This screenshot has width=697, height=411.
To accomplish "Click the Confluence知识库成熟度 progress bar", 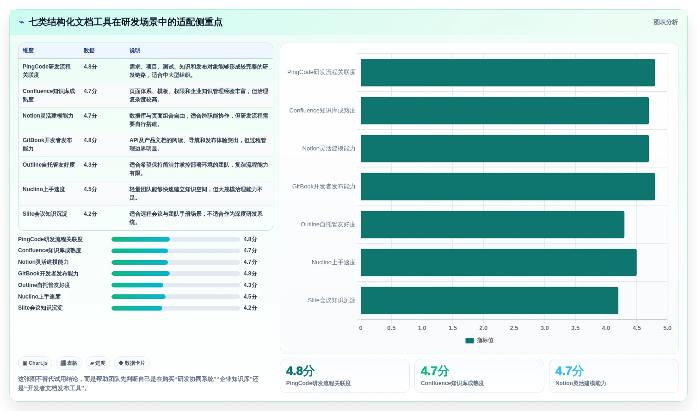I will coord(176,251).
